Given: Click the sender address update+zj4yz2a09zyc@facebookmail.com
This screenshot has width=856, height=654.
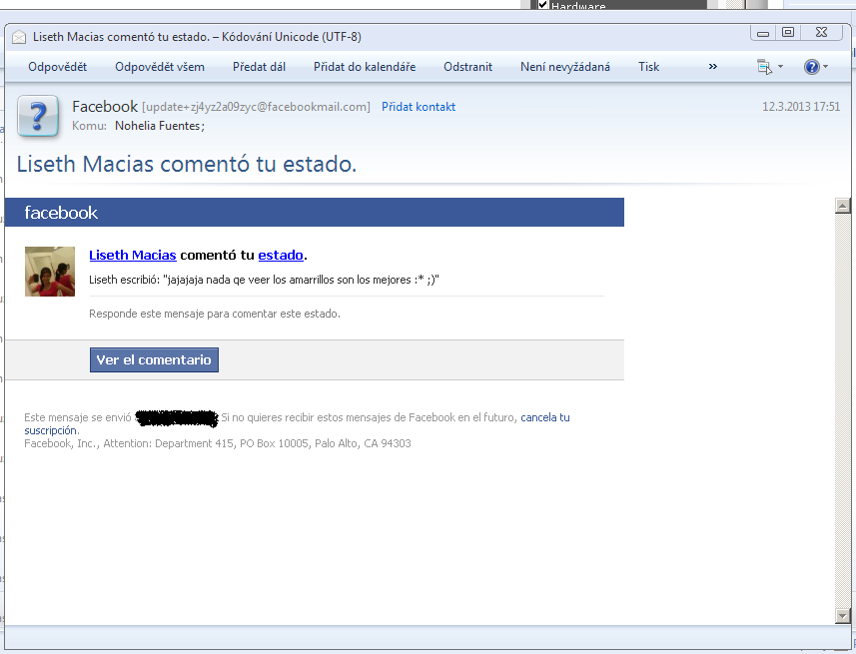Looking at the screenshot, I should click(256, 107).
